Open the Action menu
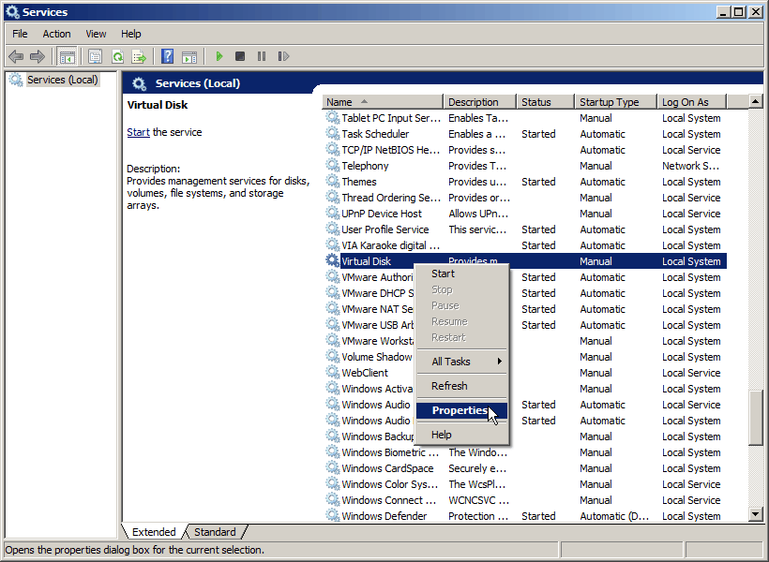Screen dimensions: 769x562 point(56,34)
